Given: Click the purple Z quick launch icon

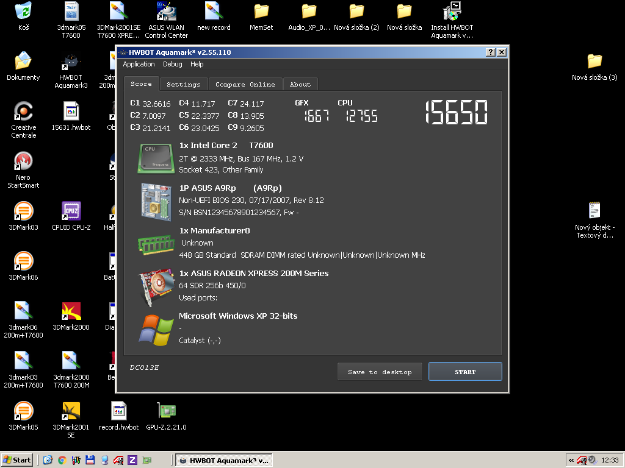Looking at the screenshot, I should point(132,461).
